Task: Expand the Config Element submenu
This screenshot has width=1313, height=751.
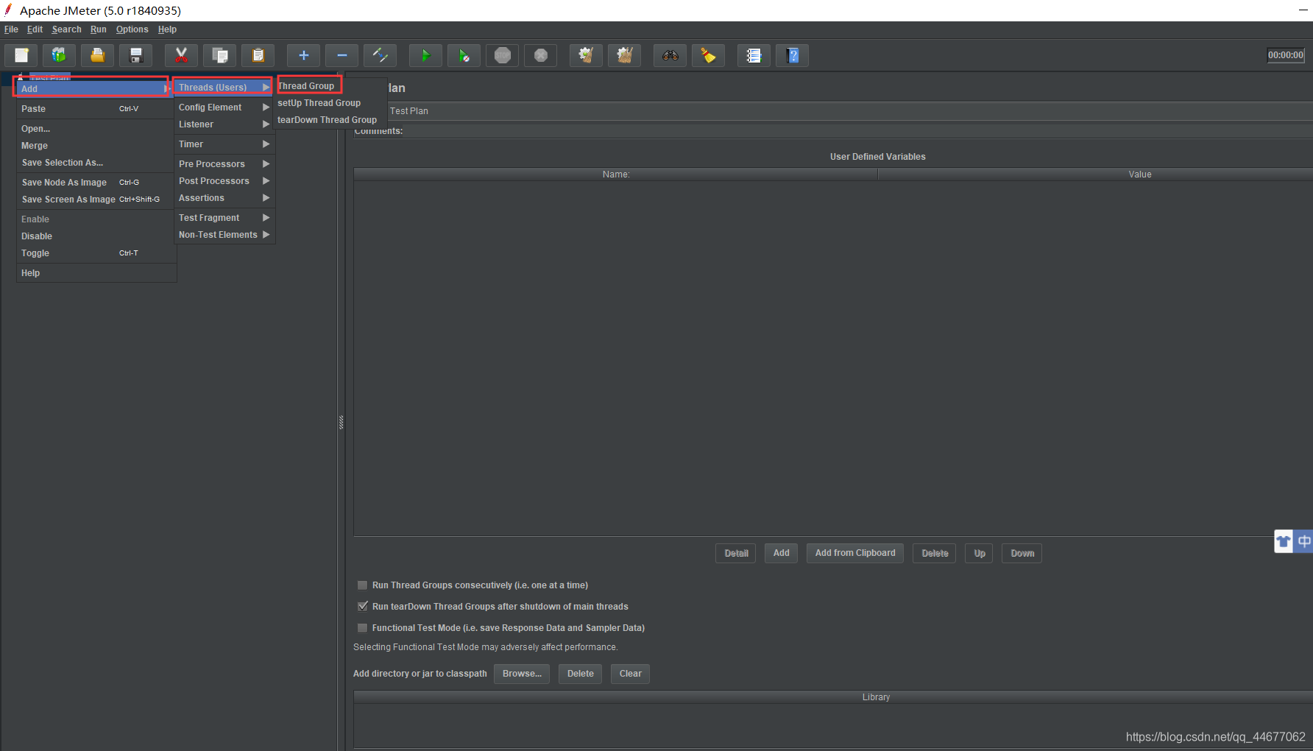Action: [x=224, y=107]
